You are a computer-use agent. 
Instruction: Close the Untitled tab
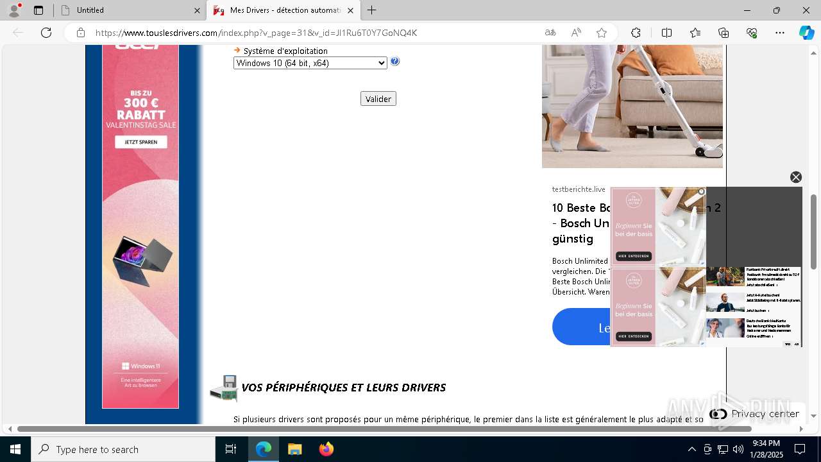click(x=197, y=10)
